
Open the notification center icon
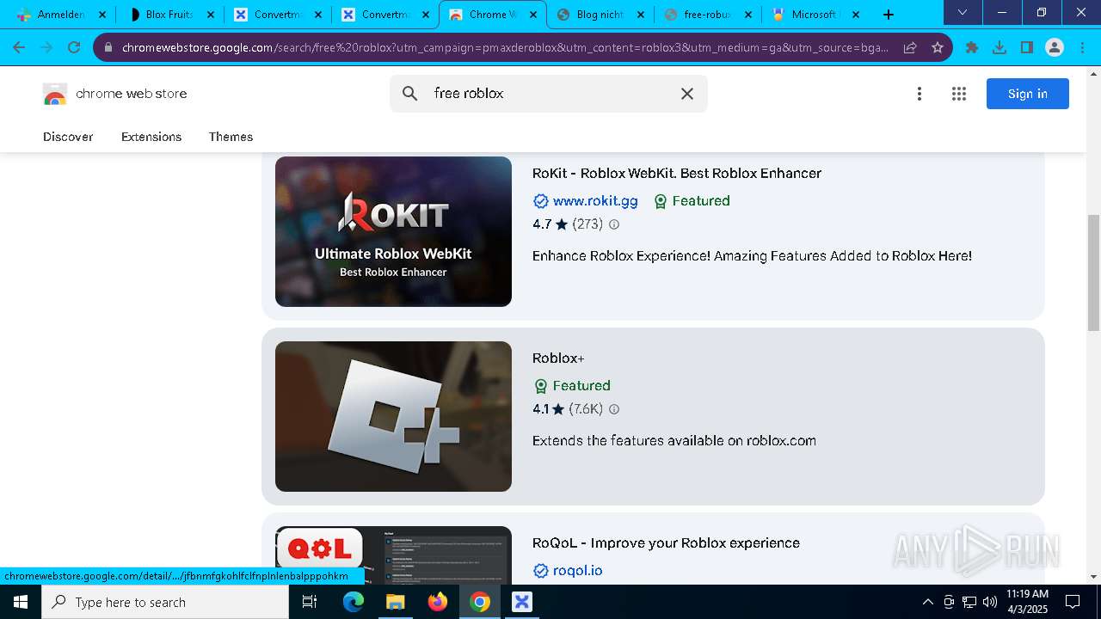click(x=1073, y=602)
